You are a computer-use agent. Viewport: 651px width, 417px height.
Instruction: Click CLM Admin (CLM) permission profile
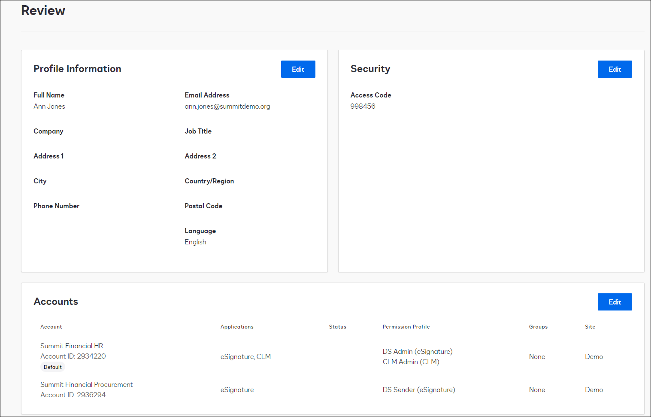click(x=411, y=362)
